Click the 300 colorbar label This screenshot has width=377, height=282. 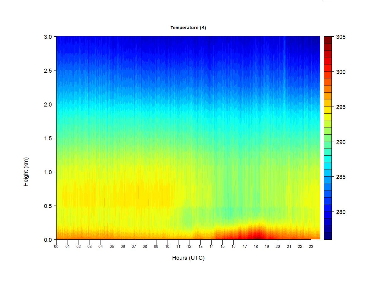pos(341,72)
